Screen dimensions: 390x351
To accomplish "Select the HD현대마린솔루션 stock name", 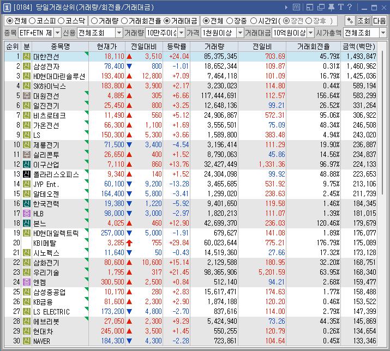I will [x=59, y=76].
